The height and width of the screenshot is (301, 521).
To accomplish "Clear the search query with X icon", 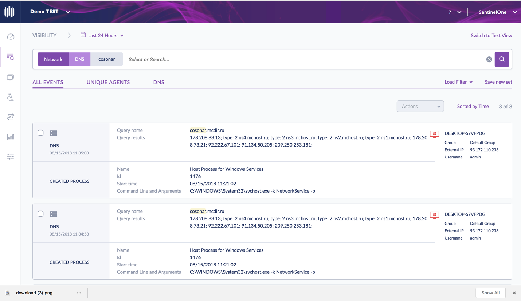I will click(x=489, y=59).
